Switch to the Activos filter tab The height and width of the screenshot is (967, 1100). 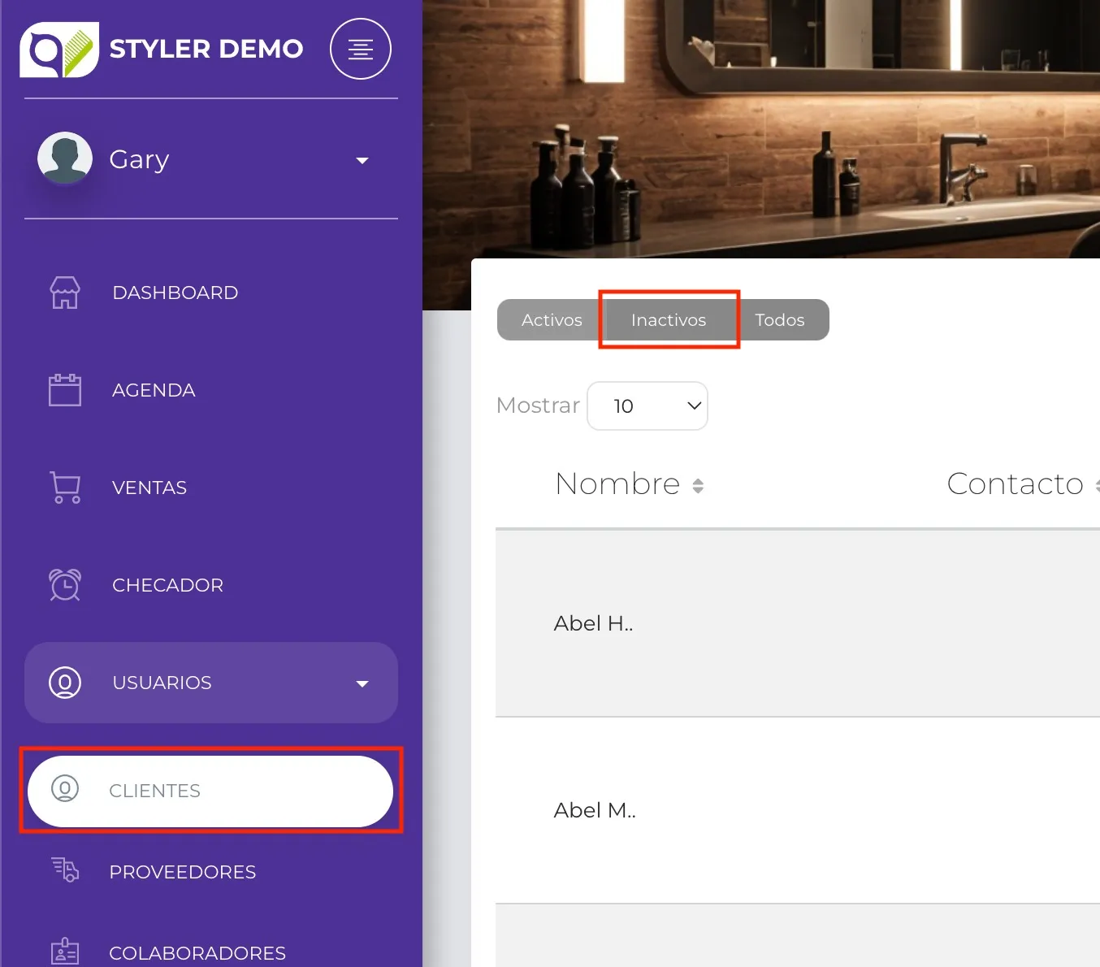[552, 320]
